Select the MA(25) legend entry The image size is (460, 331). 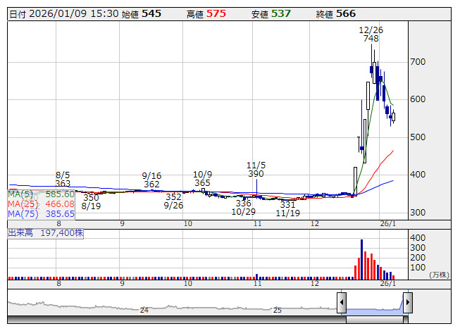coord(41,204)
